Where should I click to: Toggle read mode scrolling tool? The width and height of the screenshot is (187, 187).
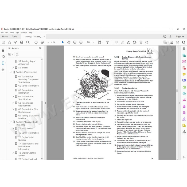coord(107,42)
